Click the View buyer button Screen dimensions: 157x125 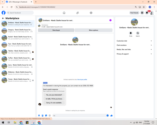pyautogui.click(x=56, y=30)
